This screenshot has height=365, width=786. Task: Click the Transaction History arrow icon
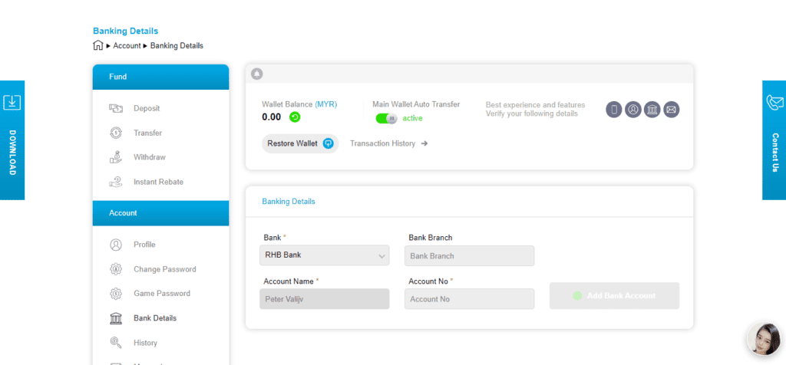(x=424, y=143)
